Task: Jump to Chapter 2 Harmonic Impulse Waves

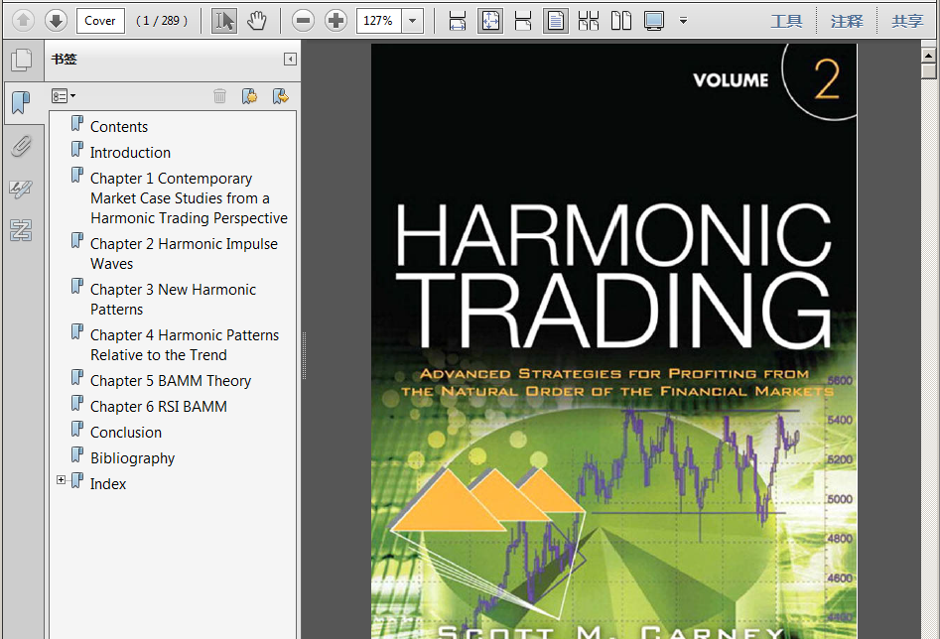Action: 184,254
